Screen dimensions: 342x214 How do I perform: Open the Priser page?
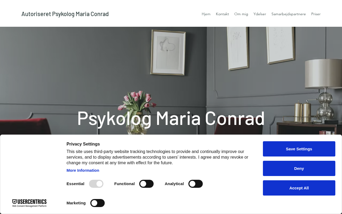click(x=316, y=14)
